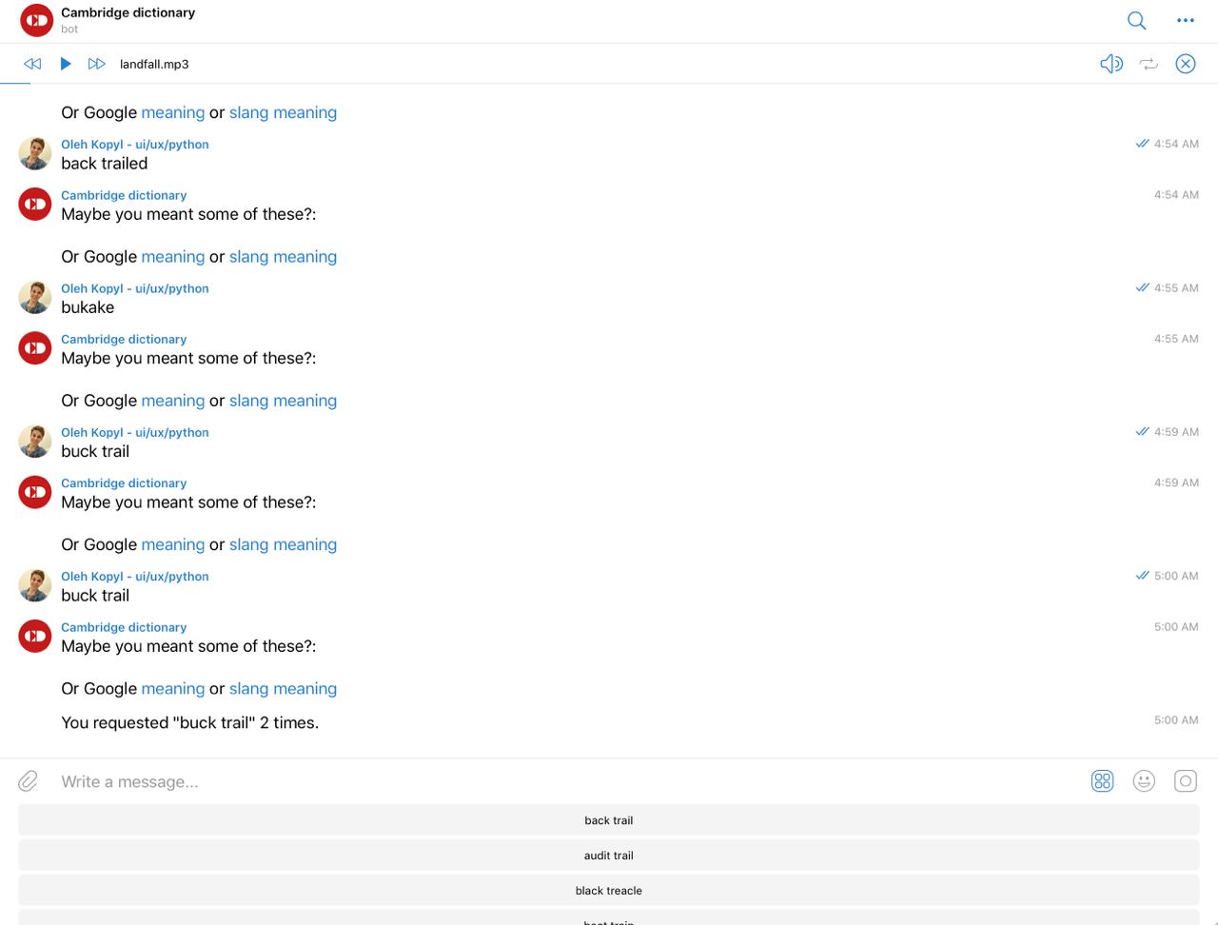This screenshot has width=1218, height=925.
Task: Click Oleh Kopyl avatar beside "bukake"
Action: coord(35,298)
